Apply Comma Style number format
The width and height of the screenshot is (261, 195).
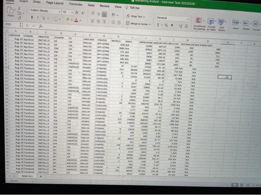(x=172, y=25)
